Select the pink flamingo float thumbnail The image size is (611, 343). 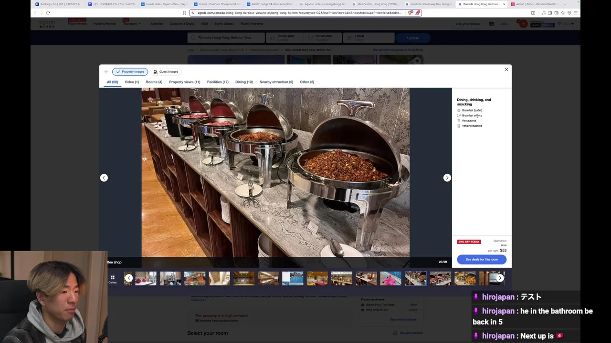coord(391,278)
